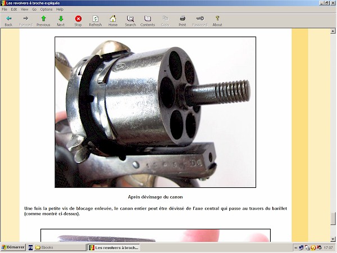The height and width of the screenshot is (253, 337).
Task: Jump to Previous page with green up arrow
Action: click(x=43, y=21)
